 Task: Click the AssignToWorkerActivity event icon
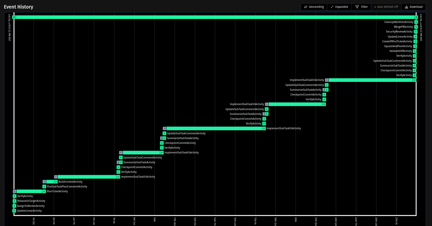pyautogui.click(x=14, y=206)
